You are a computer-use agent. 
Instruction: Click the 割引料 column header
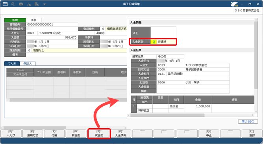[x=61, y=72]
